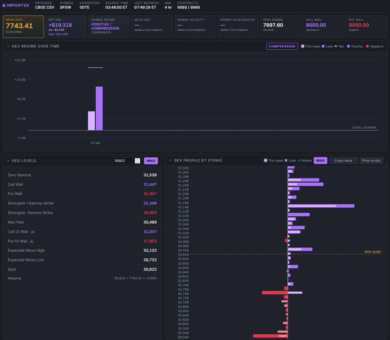Click the Call Wall 8000.00 resistance card
The image size is (390, 340).
pyautogui.click(x=324, y=27)
